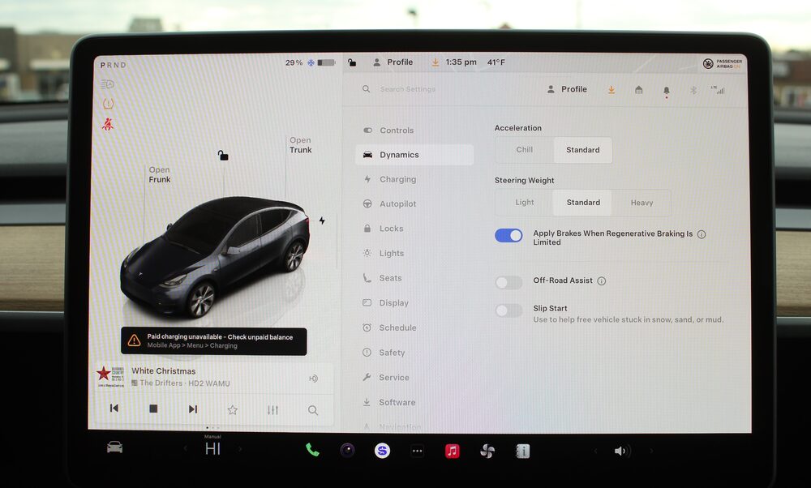Open the notifications bell icon
The height and width of the screenshot is (488, 811).
[667, 90]
